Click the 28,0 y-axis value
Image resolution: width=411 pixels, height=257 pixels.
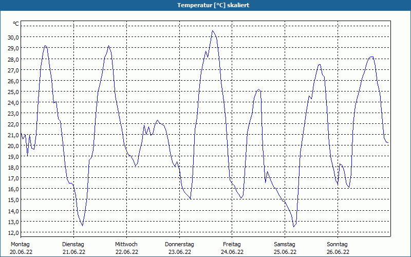point(13,59)
